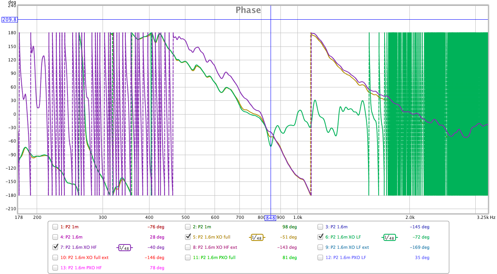Enable the 4: P2 1.6m trace checkbox
This screenshot has height=274, width=497.
click(56, 237)
